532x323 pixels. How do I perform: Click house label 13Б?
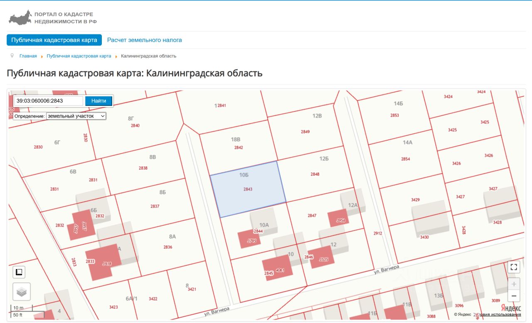439,296
